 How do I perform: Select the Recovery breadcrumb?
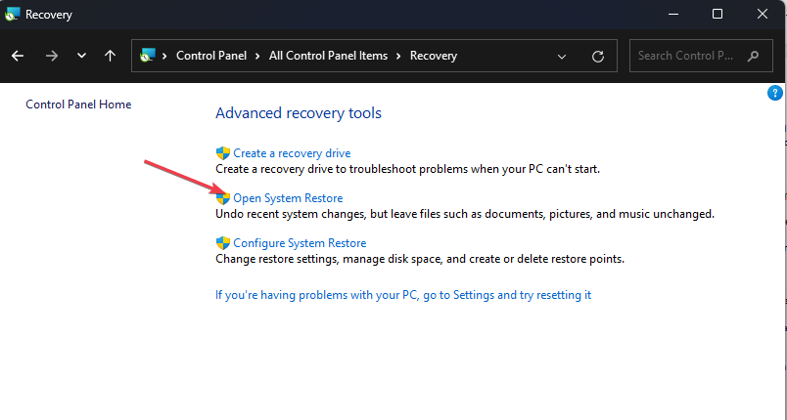point(434,56)
